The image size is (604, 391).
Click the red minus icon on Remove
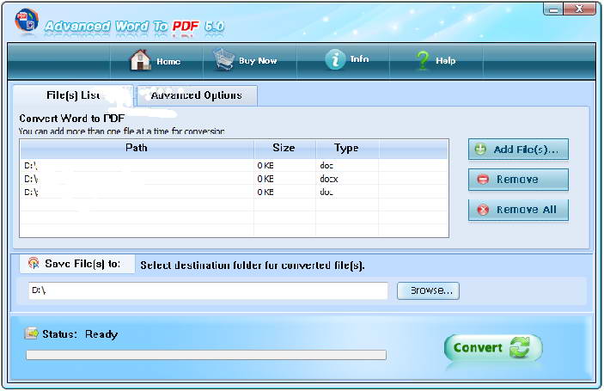click(483, 179)
